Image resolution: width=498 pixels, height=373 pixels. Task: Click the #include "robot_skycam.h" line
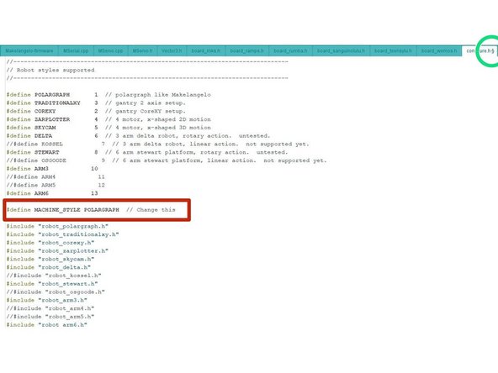pos(50,259)
